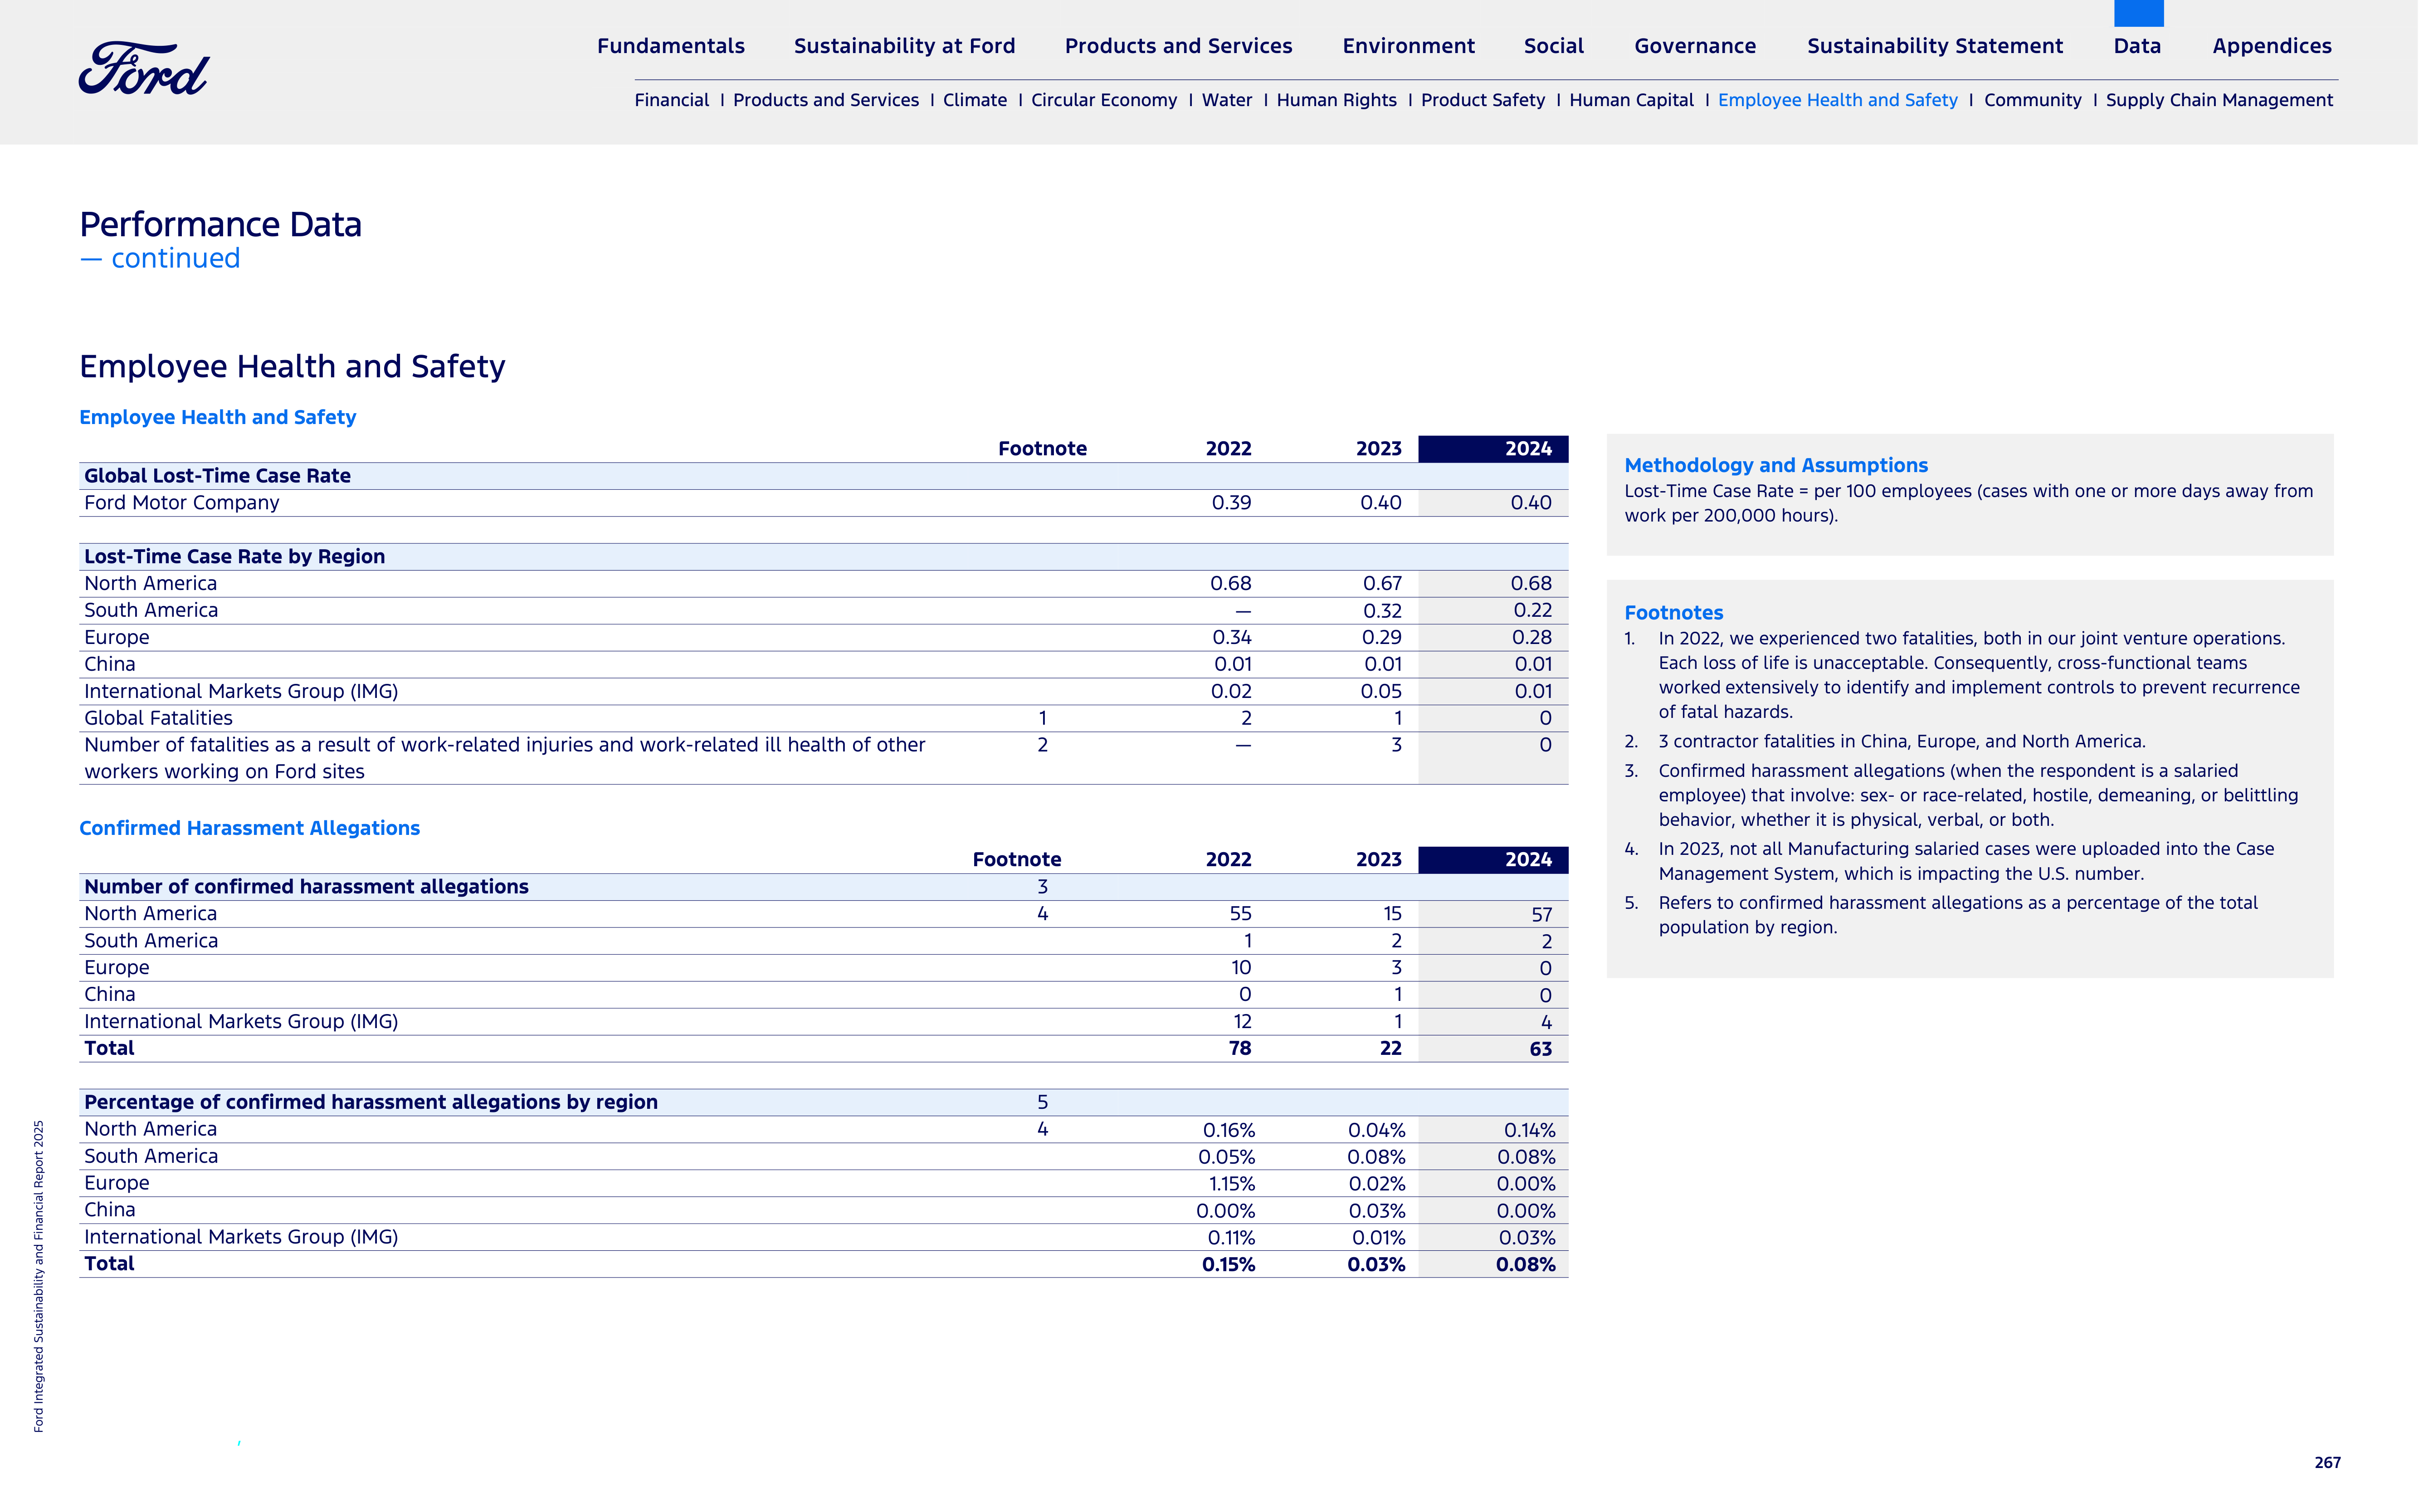2419x1512 pixels.
Task: Go to the Water sub-section
Action: point(1227,100)
